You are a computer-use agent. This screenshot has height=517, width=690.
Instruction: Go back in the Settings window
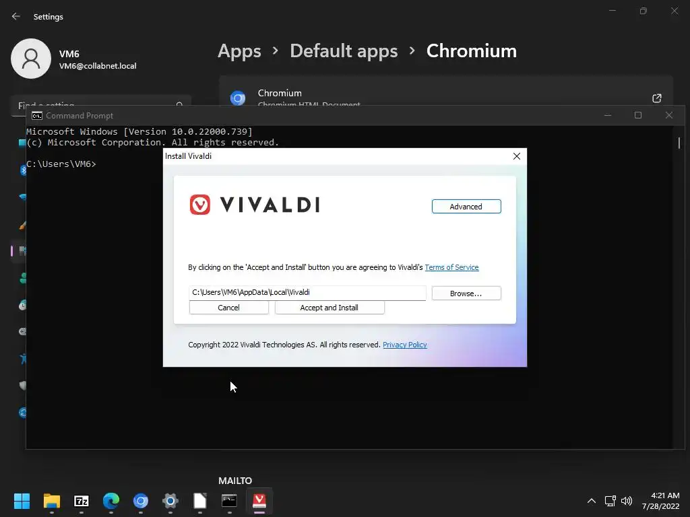(16, 16)
